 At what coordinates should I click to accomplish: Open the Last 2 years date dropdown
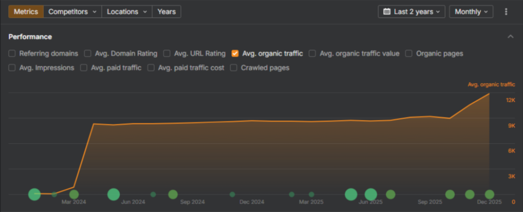(411, 11)
